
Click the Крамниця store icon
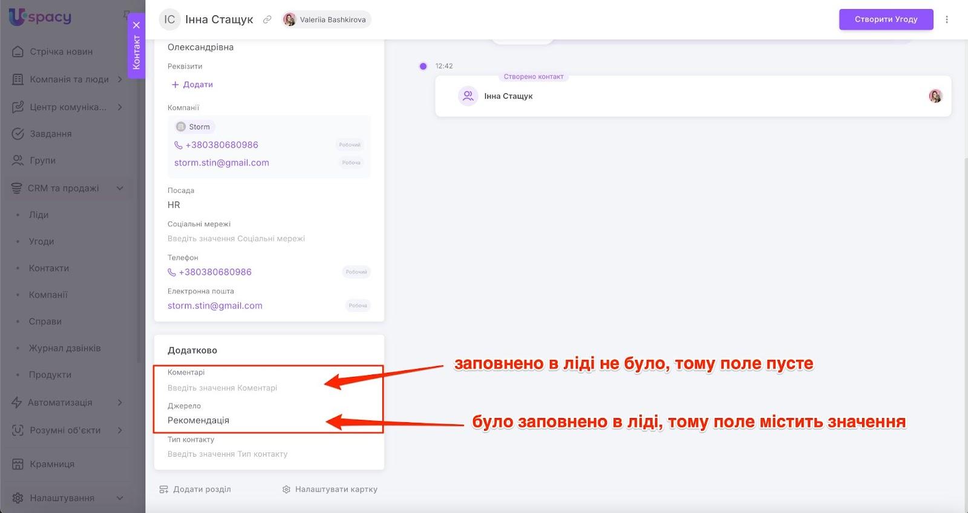[18, 464]
